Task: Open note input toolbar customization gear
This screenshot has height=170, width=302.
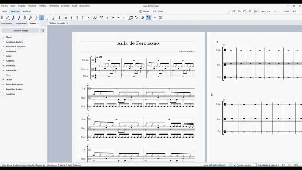Action: (x=160, y=17)
